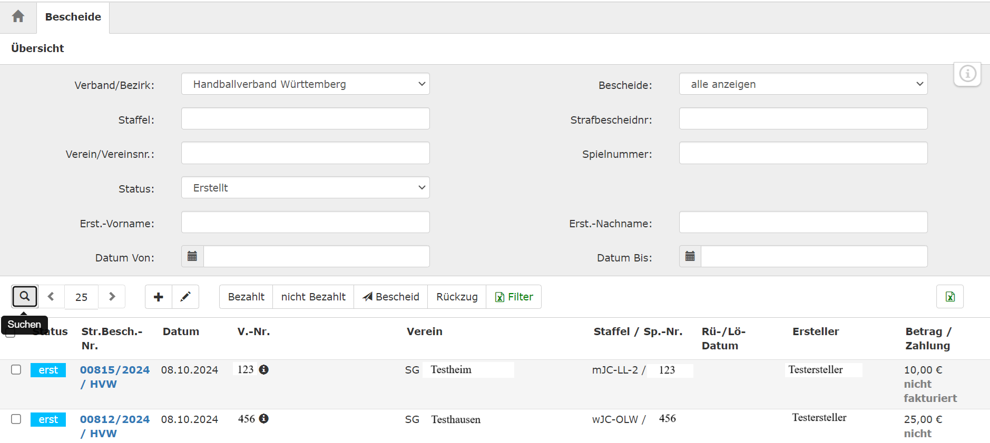Viewport: 990px width, 443px height.
Task: Click the Strafbescheidnr input field
Action: pyautogui.click(x=802, y=119)
